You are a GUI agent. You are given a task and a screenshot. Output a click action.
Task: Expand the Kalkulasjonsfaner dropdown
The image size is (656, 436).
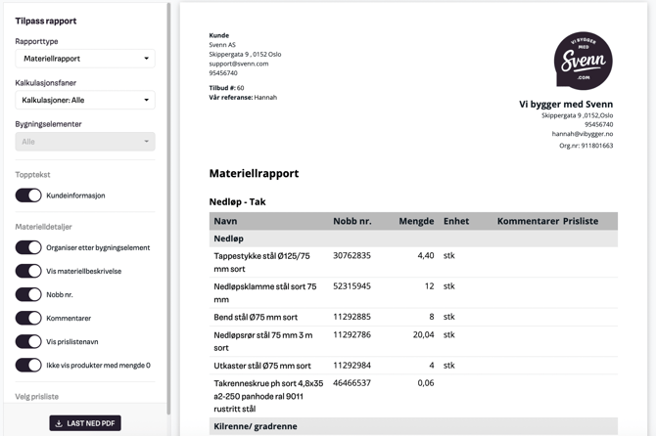pos(85,100)
